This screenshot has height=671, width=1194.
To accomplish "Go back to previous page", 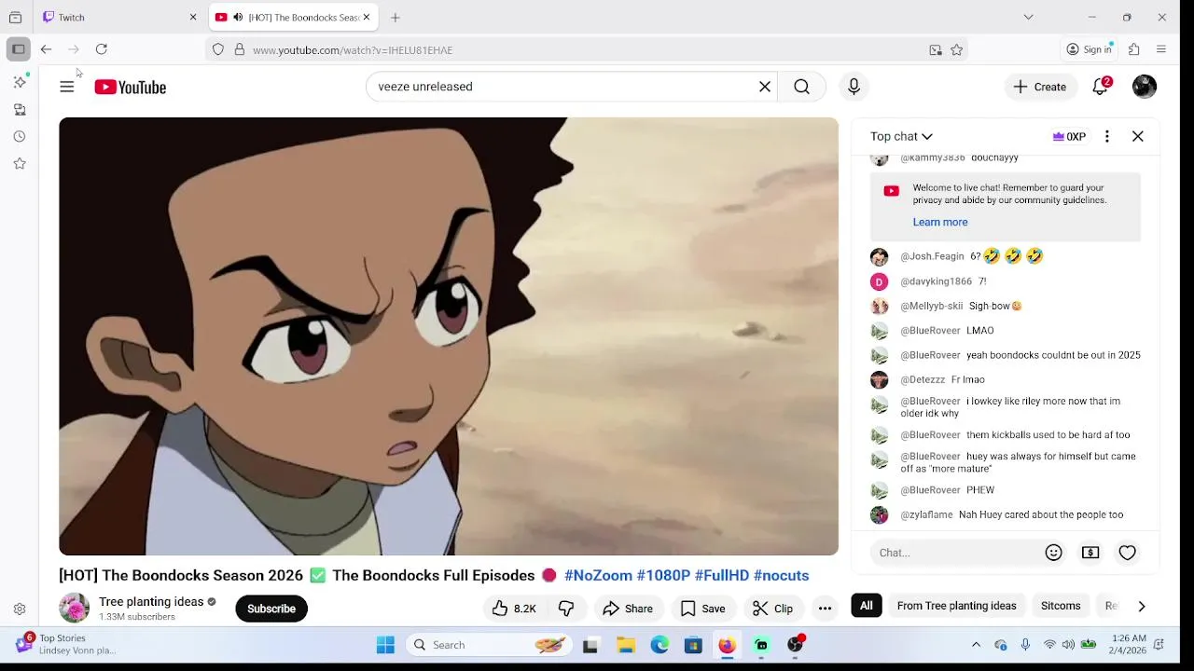I will click(46, 49).
